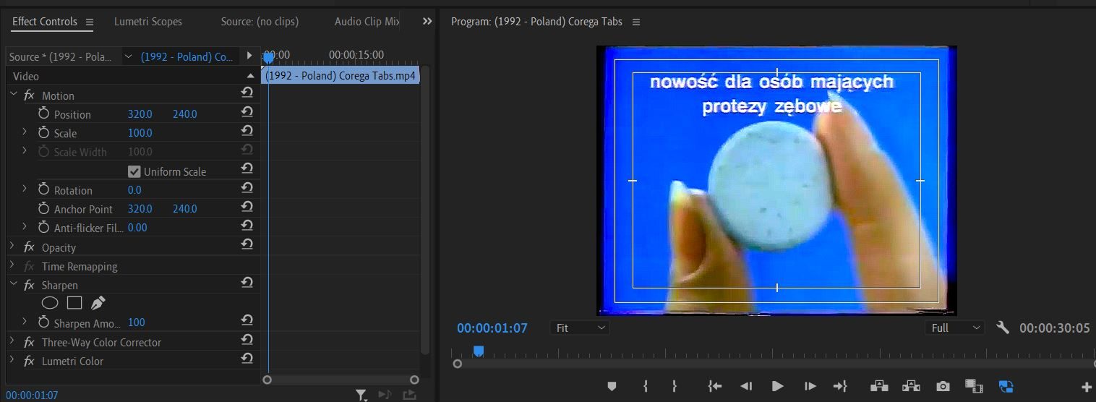The image size is (1096, 402).
Task: Toggle Opacity effect fx switch
Action: (29, 247)
